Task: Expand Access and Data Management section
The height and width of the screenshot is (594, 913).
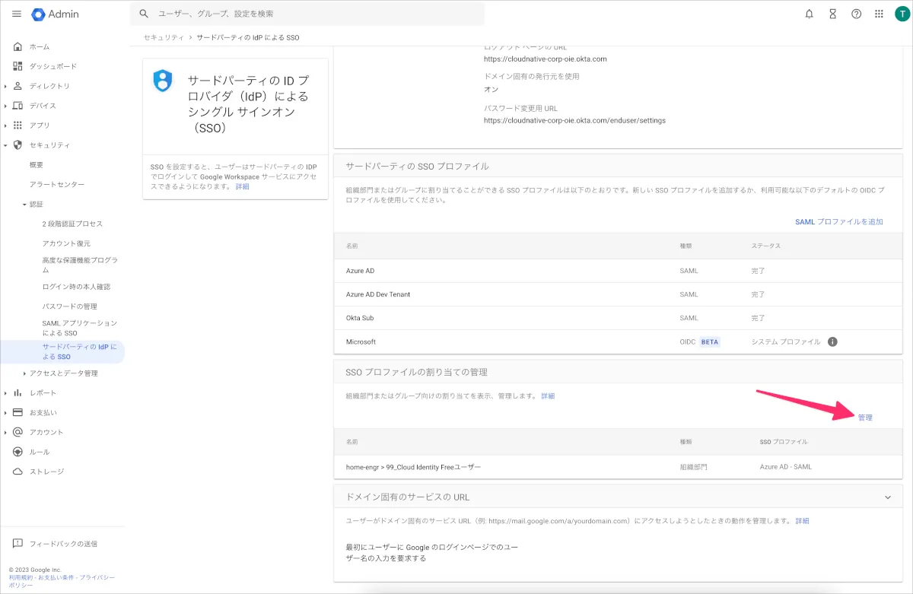Action: [x=24, y=373]
